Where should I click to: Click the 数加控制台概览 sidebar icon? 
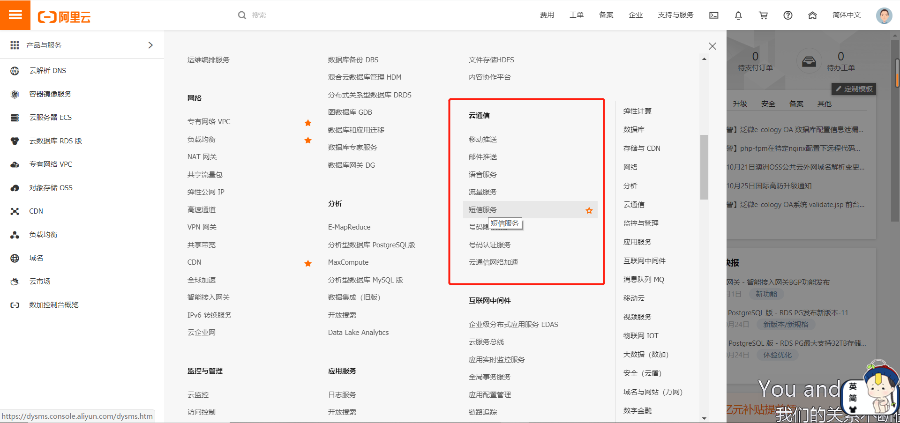click(15, 305)
